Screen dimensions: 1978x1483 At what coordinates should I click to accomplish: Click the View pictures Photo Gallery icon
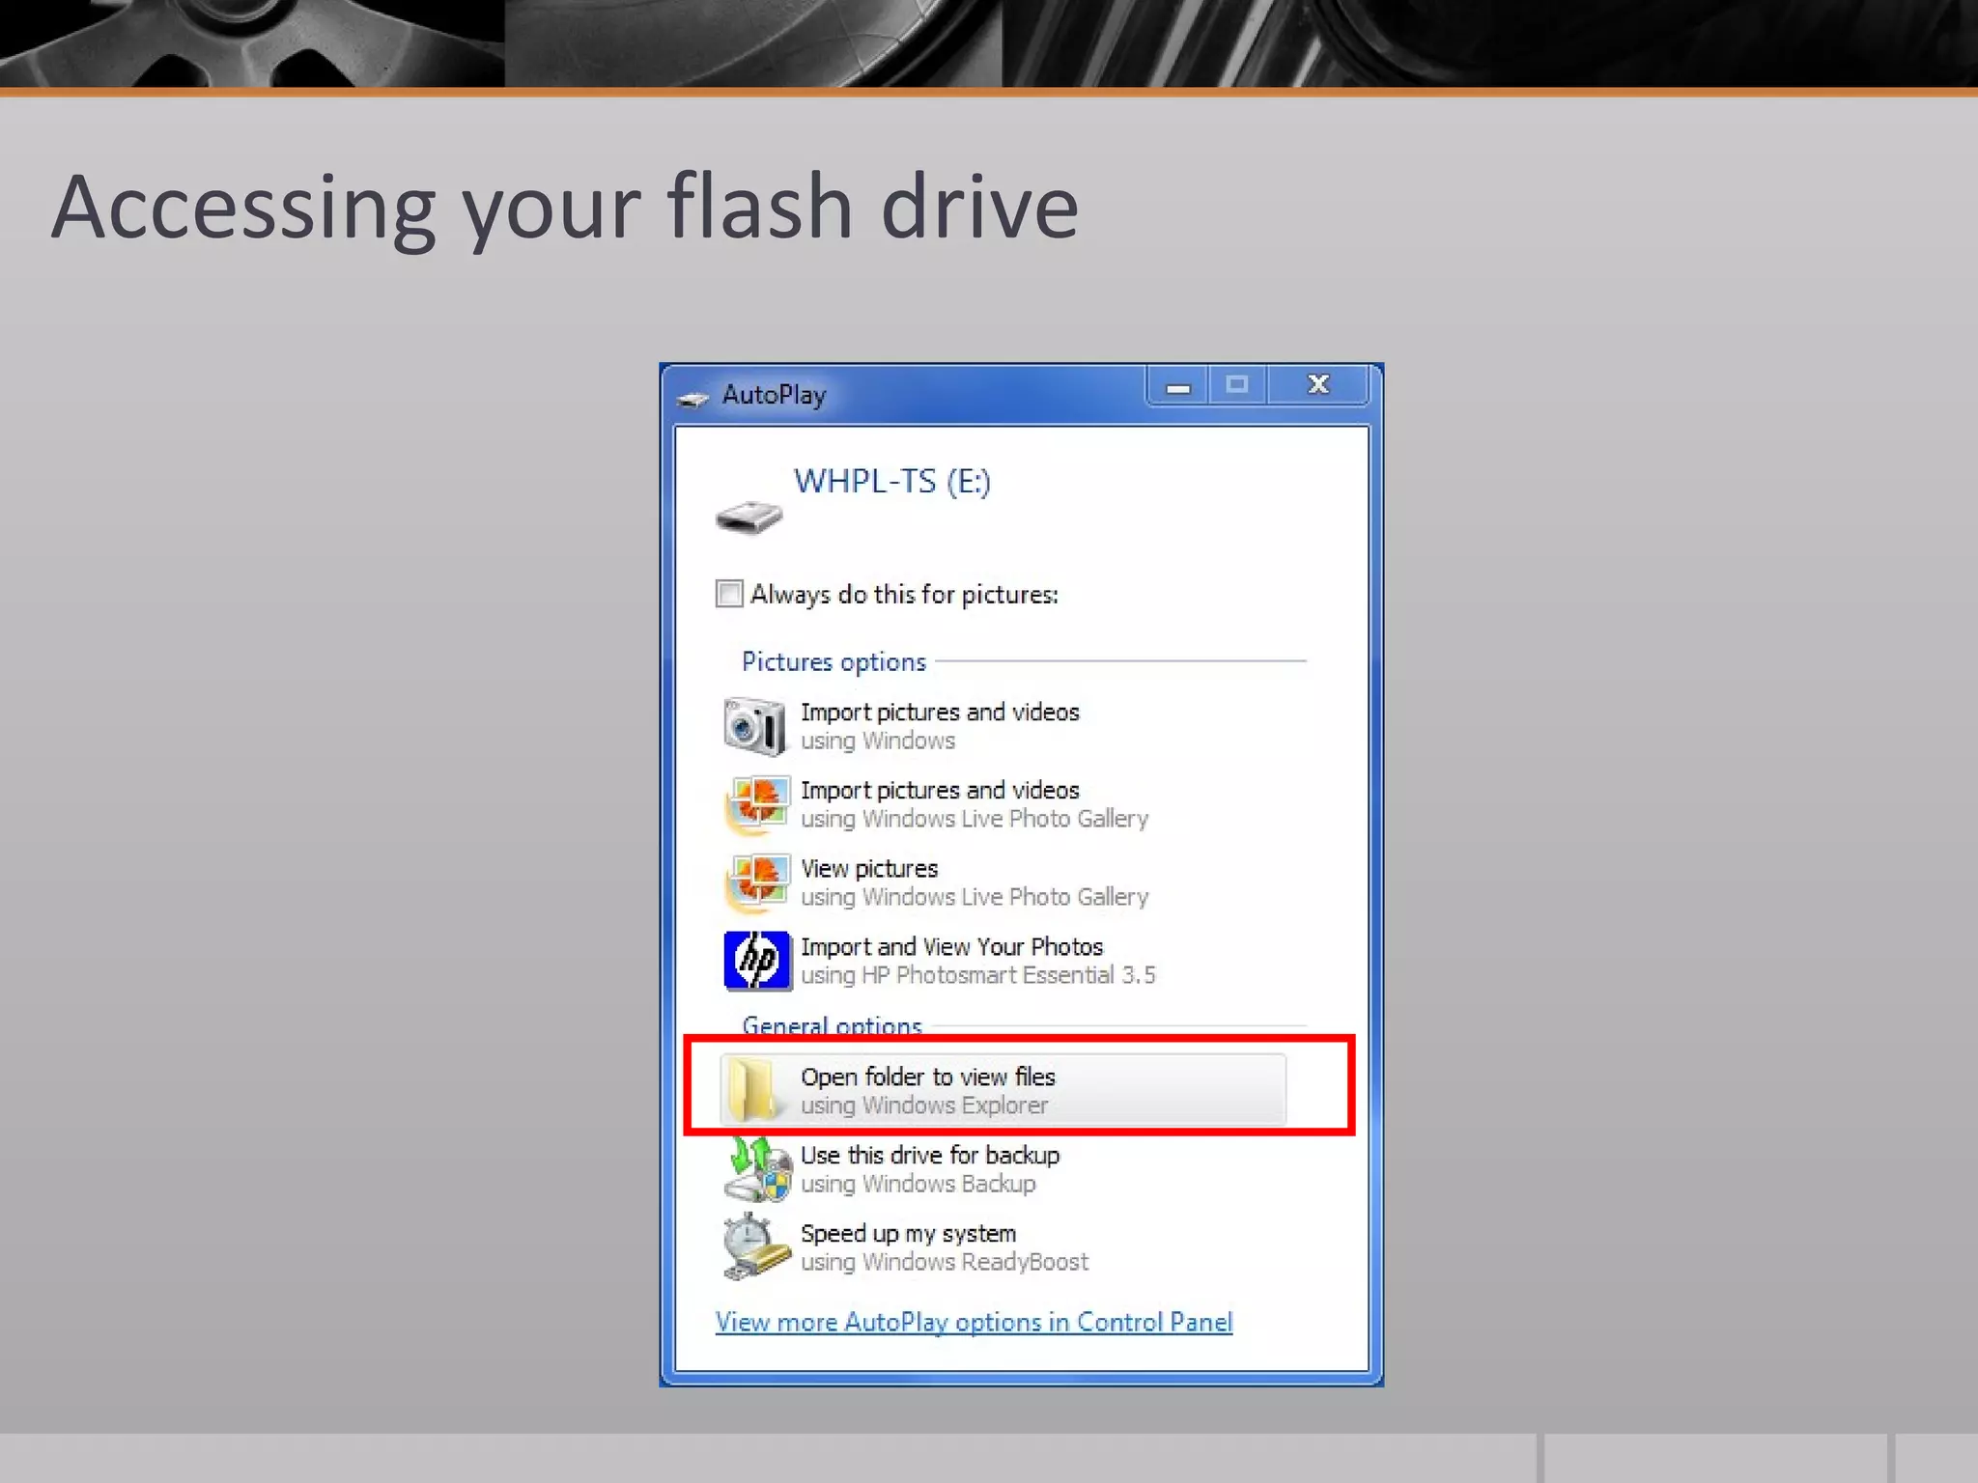click(x=756, y=882)
